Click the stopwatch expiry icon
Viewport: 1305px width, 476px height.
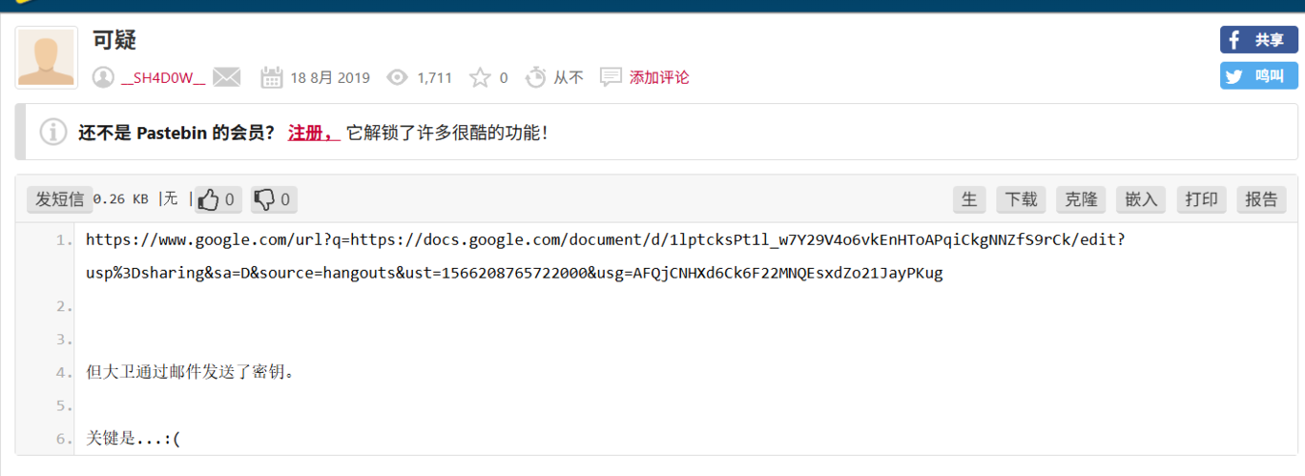535,77
